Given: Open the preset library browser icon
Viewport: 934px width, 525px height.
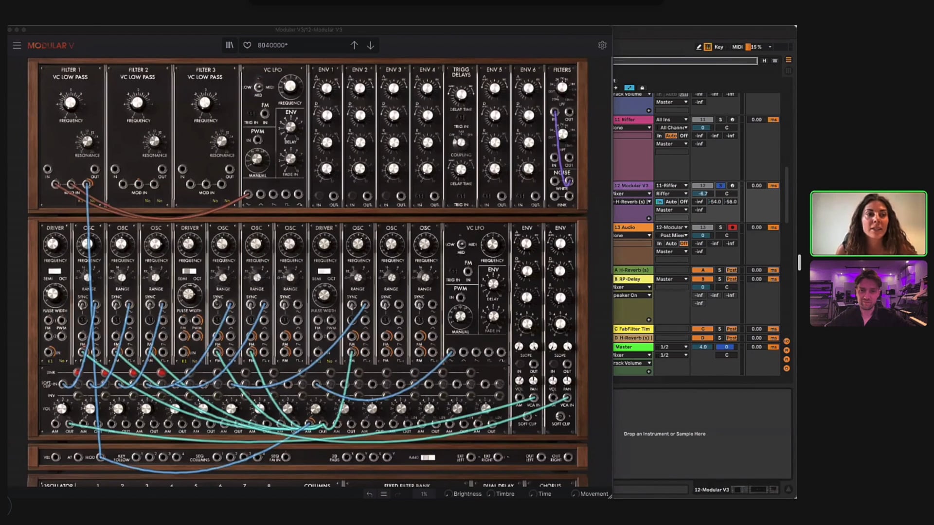Looking at the screenshot, I should point(230,45).
